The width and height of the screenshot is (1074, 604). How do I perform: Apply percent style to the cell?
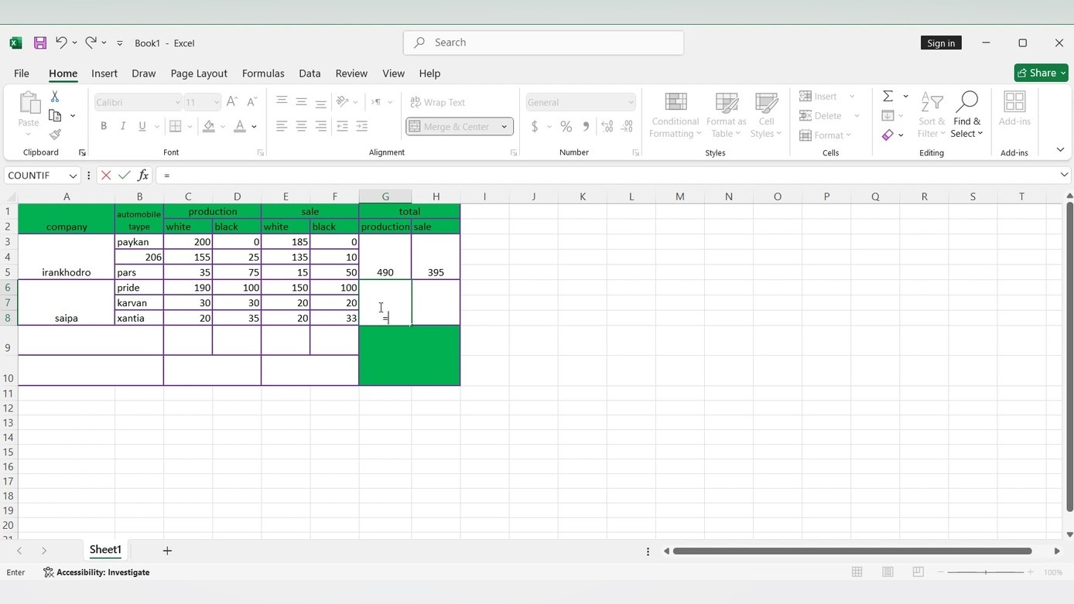[x=566, y=127]
